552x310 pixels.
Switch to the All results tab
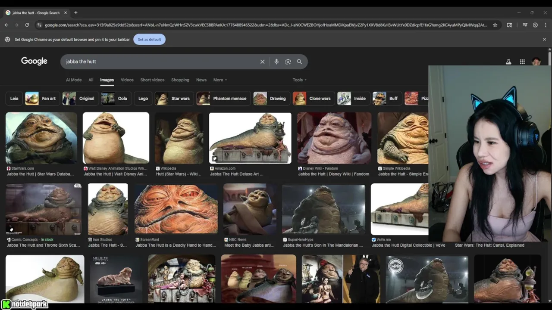[91, 80]
